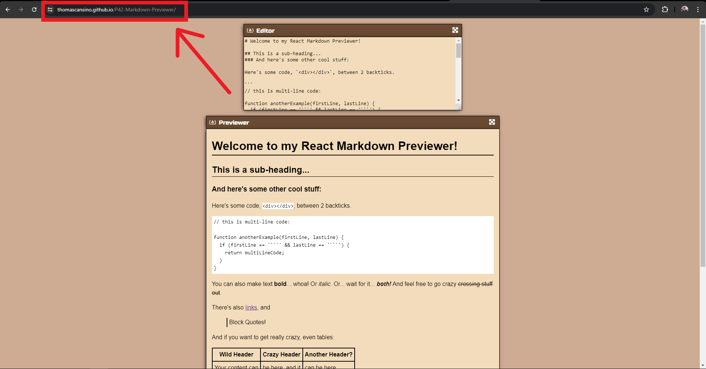Click the inline "<div></div>" code in Previewer
The image size is (706, 369).
click(x=278, y=206)
